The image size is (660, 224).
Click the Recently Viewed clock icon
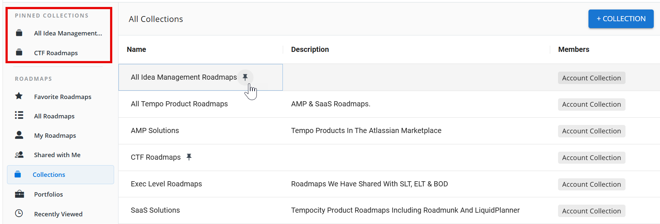[x=19, y=213]
